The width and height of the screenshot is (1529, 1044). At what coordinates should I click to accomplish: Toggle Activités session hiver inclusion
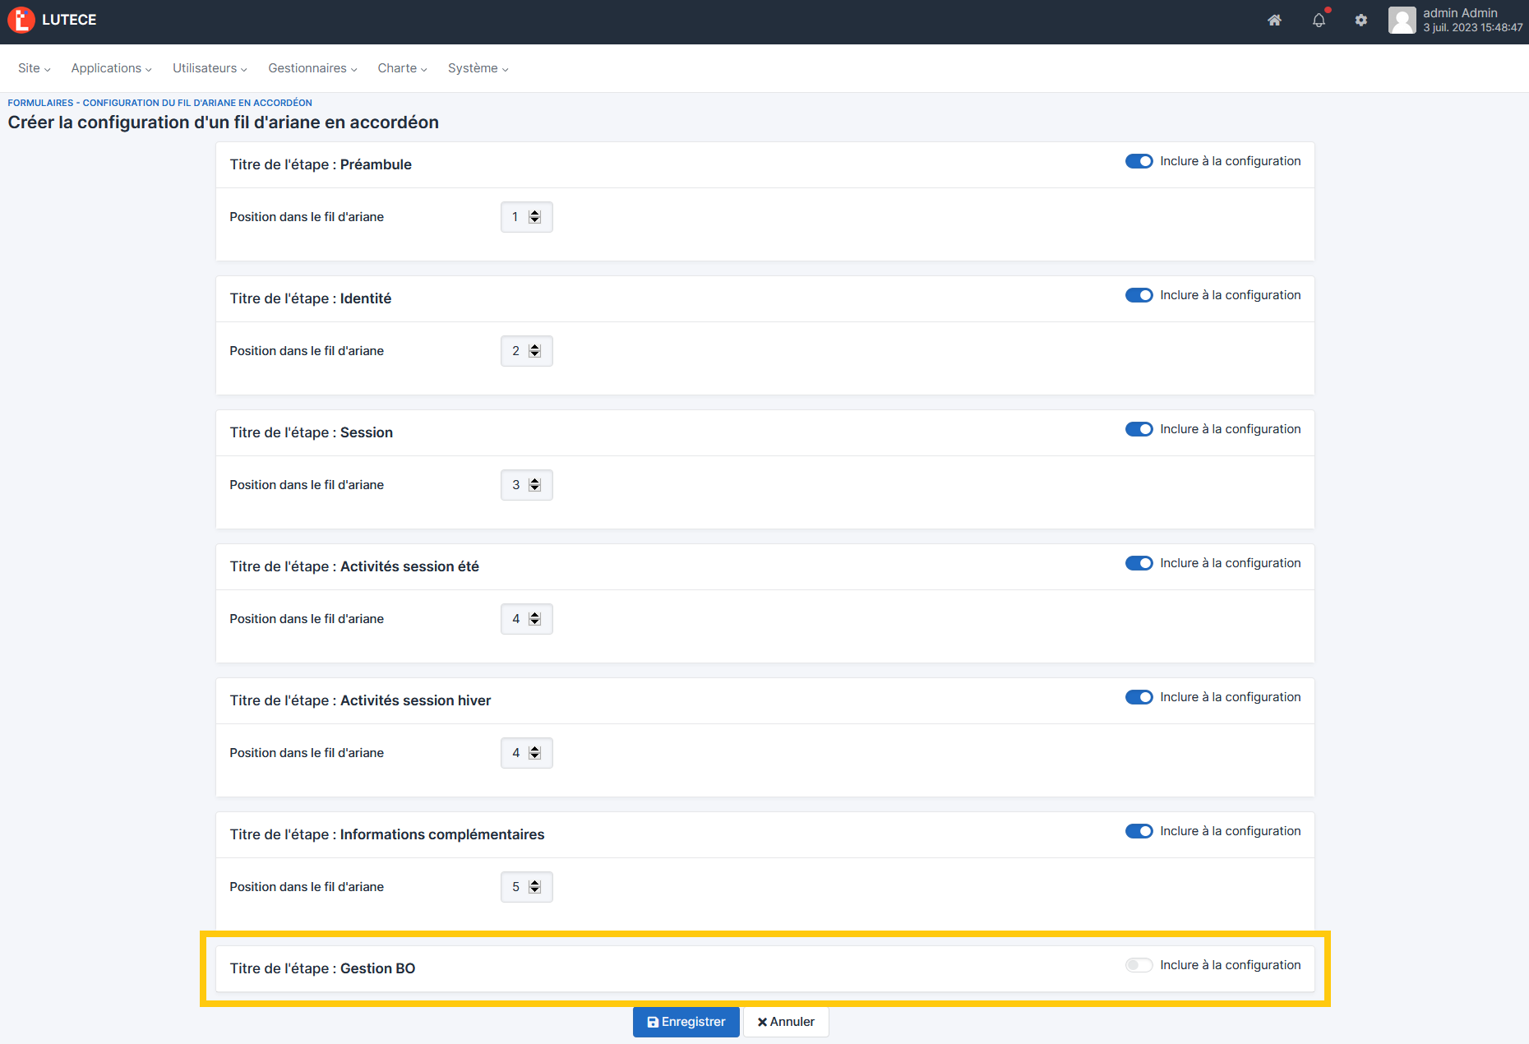(1139, 698)
